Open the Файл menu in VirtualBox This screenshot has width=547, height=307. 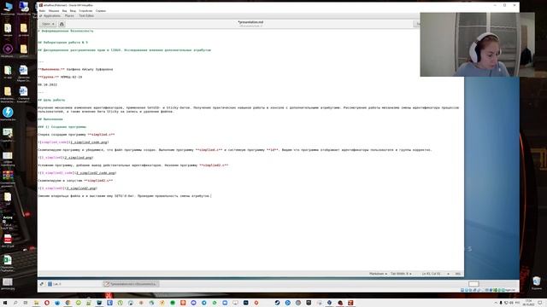[x=42, y=11]
